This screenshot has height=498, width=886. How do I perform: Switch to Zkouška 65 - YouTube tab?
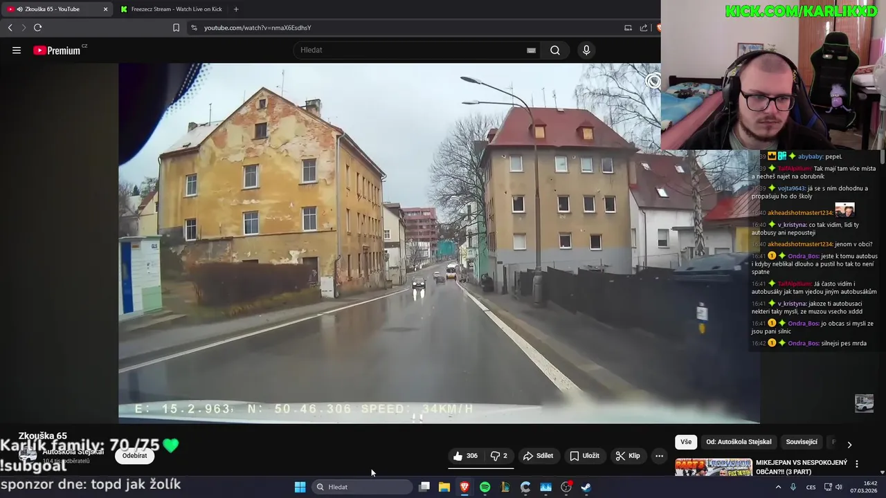[55, 9]
